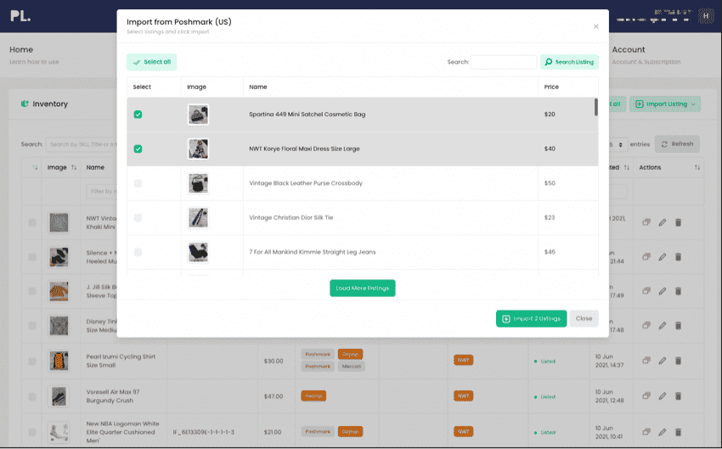Duplicate J. Jill Silk listing
Viewport: 722px width, 449px height.
click(x=646, y=291)
